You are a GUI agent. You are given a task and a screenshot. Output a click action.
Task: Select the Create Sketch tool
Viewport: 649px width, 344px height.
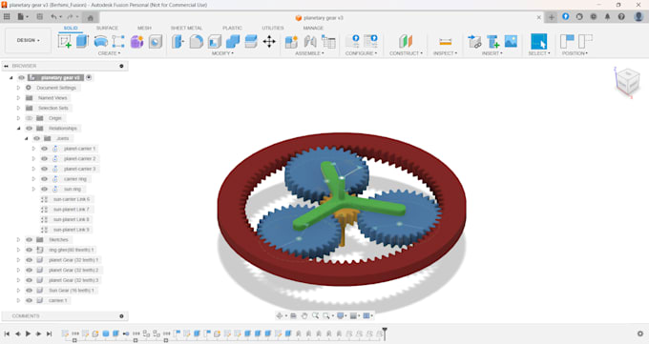[65, 41]
